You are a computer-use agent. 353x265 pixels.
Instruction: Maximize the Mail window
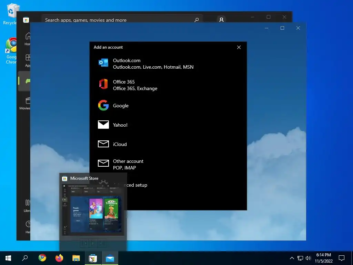click(x=282, y=28)
